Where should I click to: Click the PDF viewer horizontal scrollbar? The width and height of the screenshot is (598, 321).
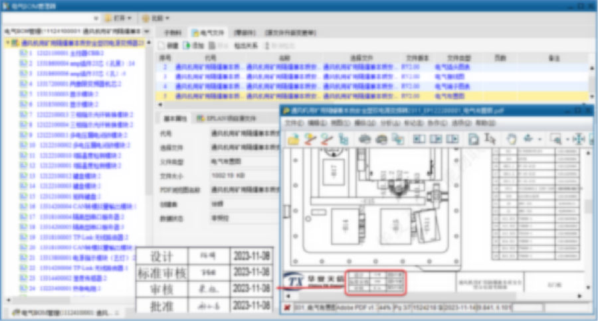pos(406,296)
